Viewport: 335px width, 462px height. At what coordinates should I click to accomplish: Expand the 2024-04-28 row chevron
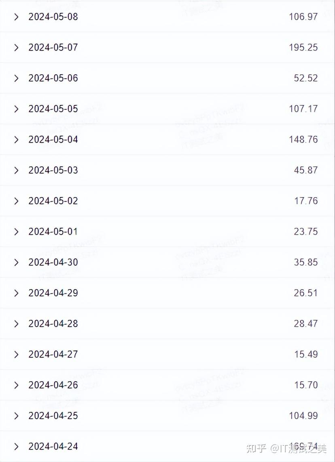point(16,323)
